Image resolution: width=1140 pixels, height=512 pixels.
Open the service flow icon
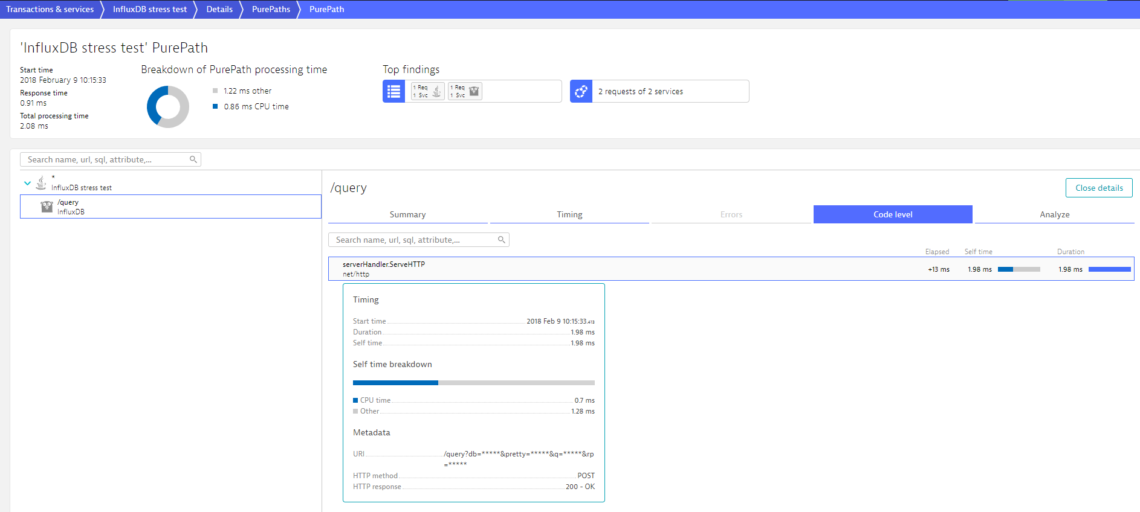click(581, 91)
